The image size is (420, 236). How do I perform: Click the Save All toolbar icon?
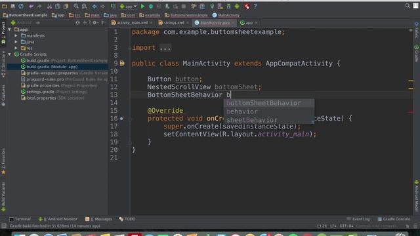12,6
